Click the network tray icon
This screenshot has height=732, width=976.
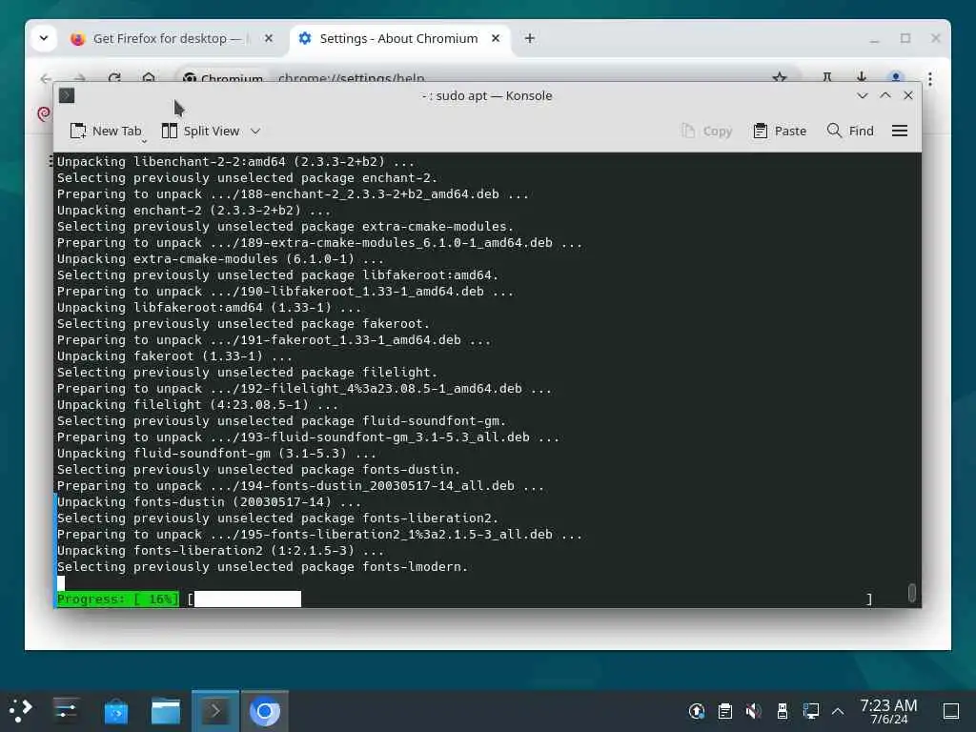point(810,711)
